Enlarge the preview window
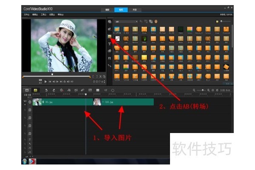Image resolution: width=255 pixels, height=170 pixels. [x=104, y=76]
